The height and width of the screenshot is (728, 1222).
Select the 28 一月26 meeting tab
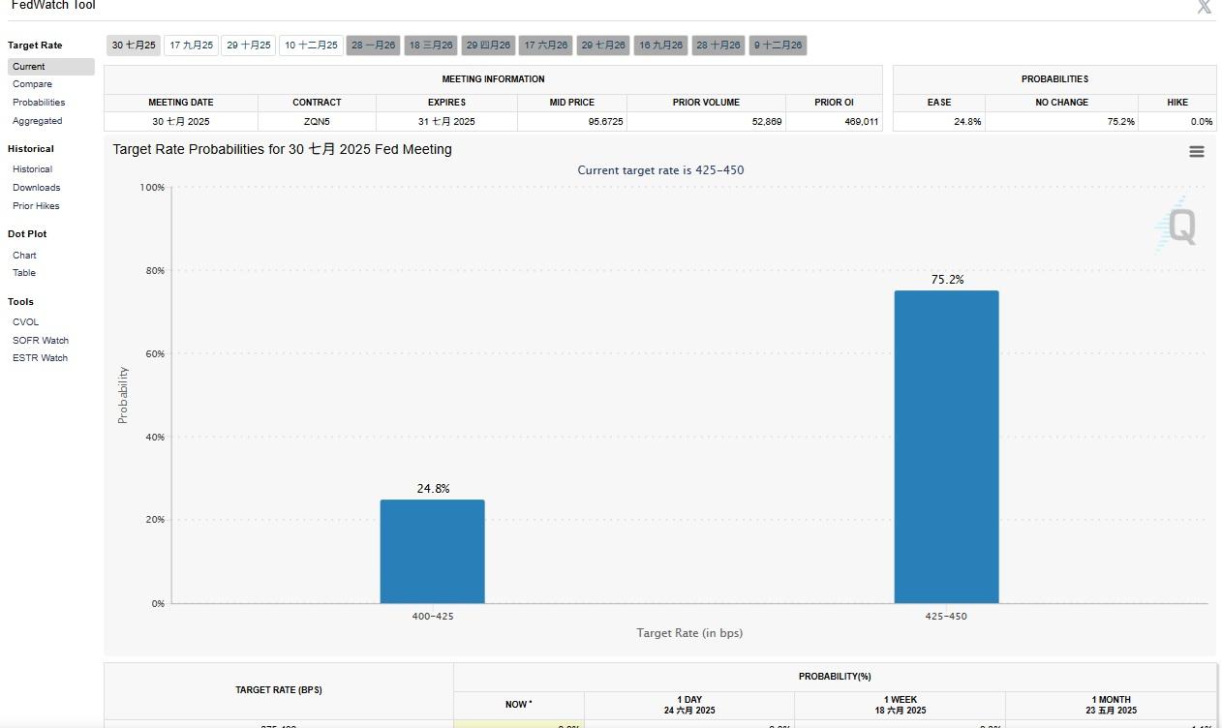coord(373,45)
